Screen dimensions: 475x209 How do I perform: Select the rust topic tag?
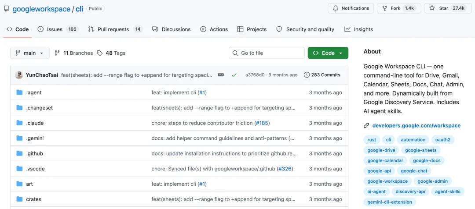pyautogui.click(x=372, y=140)
